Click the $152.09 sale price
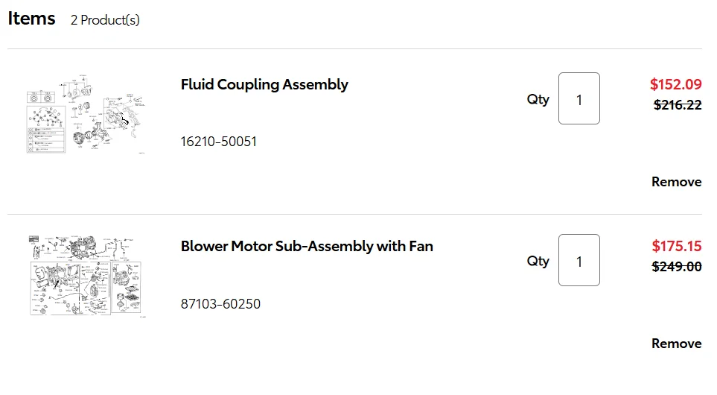Viewport: 717px width, 395px height. (x=676, y=84)
